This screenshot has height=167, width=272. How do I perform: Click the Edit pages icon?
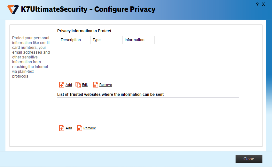[x=78, y=85]
